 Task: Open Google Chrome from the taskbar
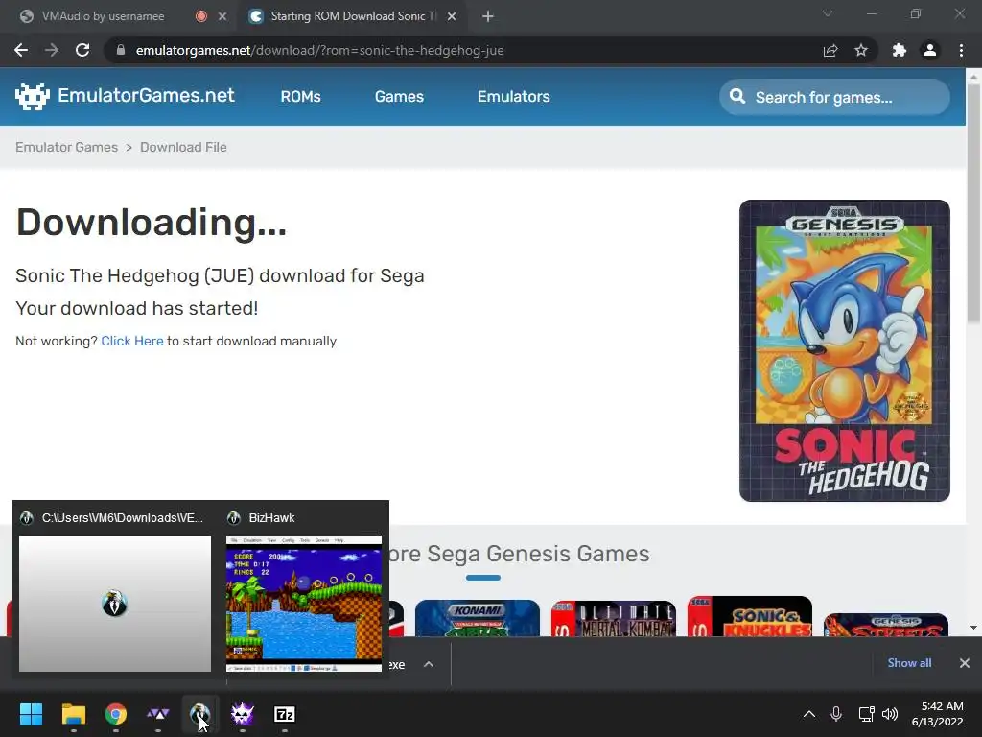pyautogui.click(x=116, y=714)
